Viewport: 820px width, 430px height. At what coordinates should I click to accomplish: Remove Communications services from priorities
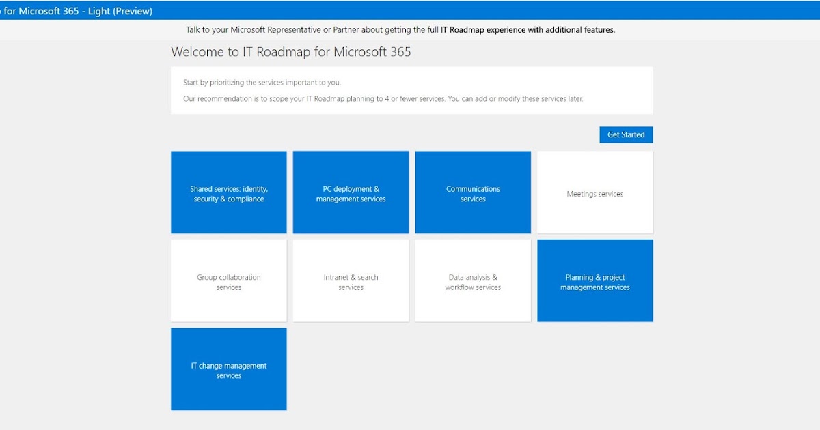[473, 192]
